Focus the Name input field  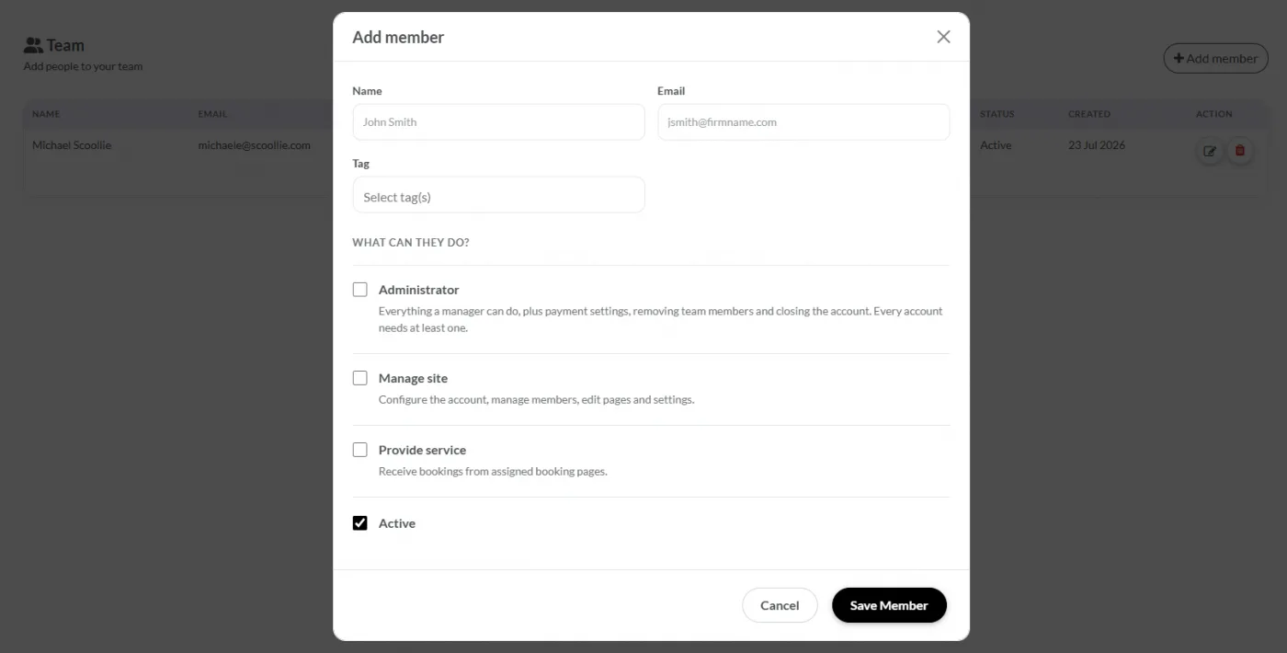(x=498, y=121)
